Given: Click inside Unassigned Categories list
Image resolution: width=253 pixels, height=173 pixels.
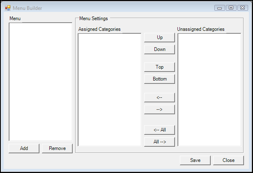Looking at the screenshot, I should (x=209, y=90).
